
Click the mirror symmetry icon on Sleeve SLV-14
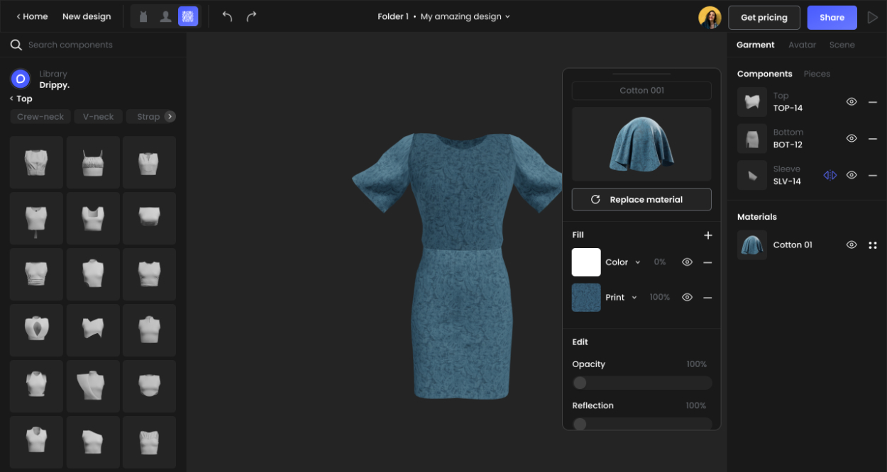pyautogui.click(x=830, y=175)
